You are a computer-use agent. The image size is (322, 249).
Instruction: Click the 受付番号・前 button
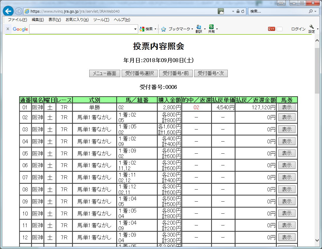click(x=176, y=73)
